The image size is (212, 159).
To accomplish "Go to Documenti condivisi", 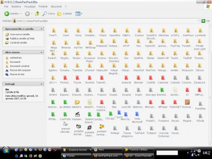I will click(20, 66).
